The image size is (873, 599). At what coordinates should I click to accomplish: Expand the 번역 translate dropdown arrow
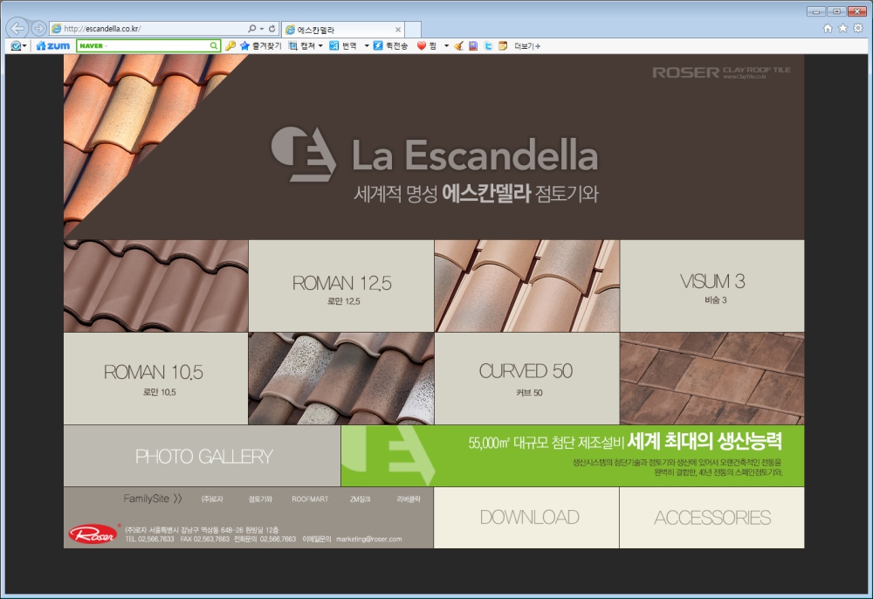pyautogui.click(x=367, y=45)
